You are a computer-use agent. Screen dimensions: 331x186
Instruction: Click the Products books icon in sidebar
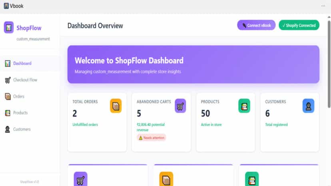[8, 113]
